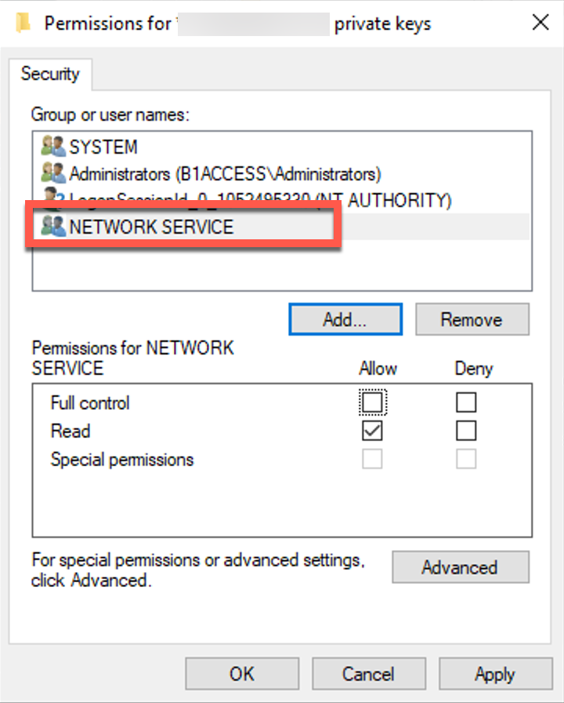Open Advanced permission settings
This screenshot has width=564, height=703.
pyautogui.click(x=461, y=567)
